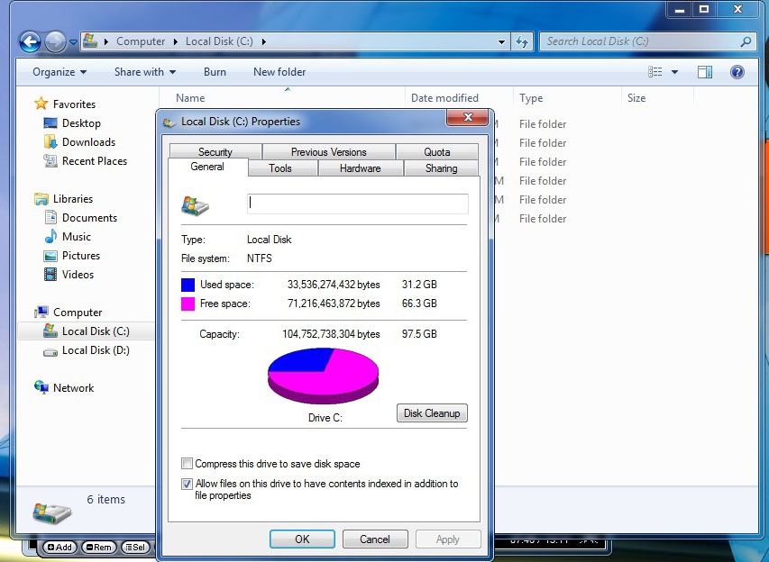
Task: Open Recent Places in navigation pane
Action: pyautogui.click(x=86, y=160)
